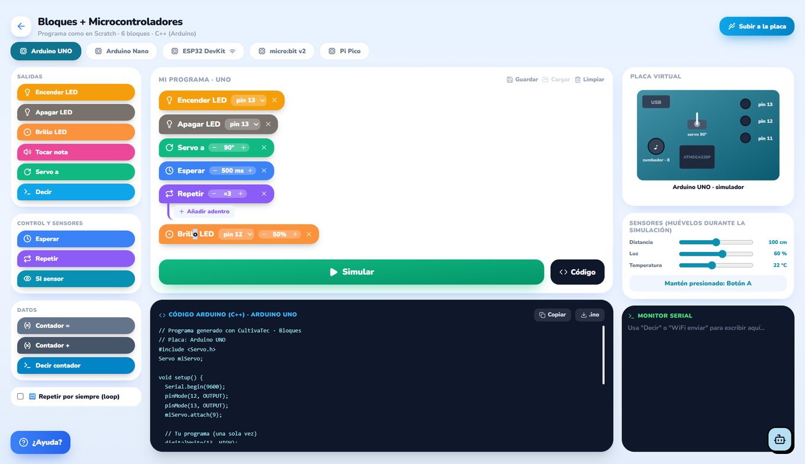Viewport: 805px width, 464px height.
Task: Decrease Brillo LED brightness from 50%
Action: pyautogui.click(x=264, y=234)
